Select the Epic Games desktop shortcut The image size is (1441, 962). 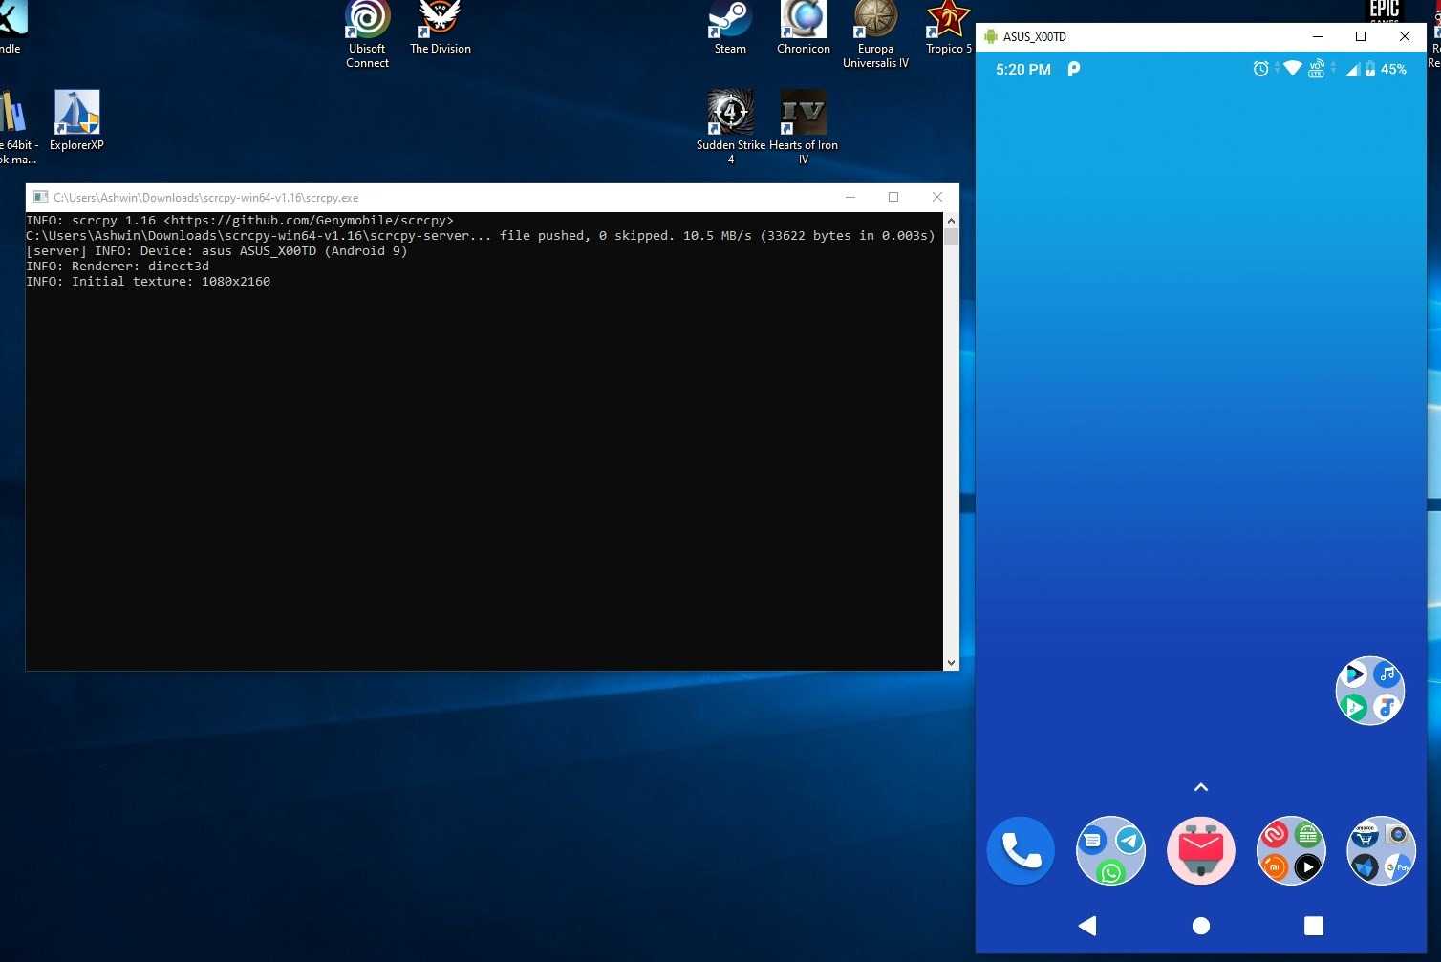click(1385, 11)
